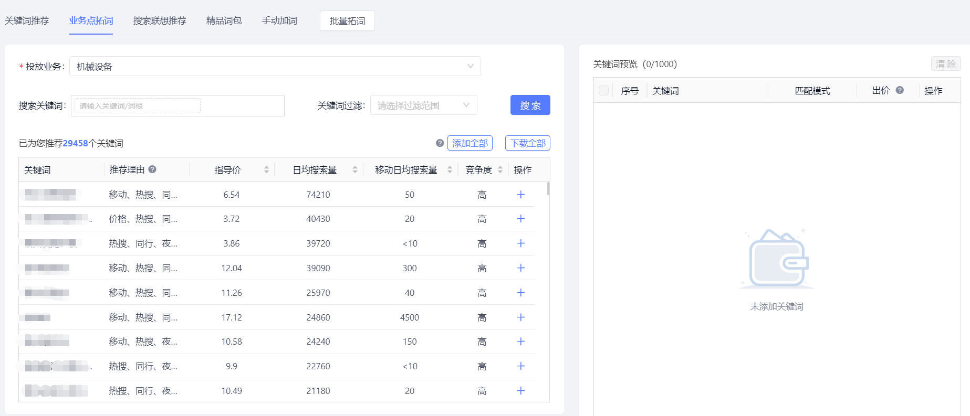Click the keyword table vertical scrollbar
Screen dimensions: 970x416
(548, 188)
